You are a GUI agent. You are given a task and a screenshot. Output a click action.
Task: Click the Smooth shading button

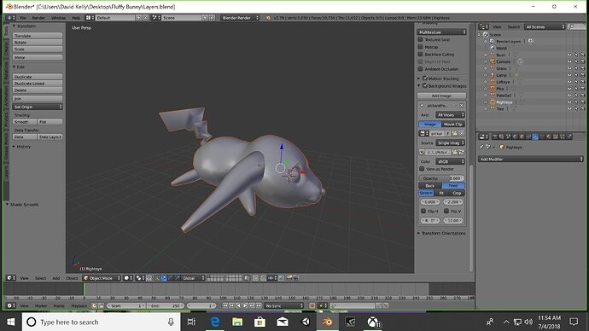tap(25, 122)
